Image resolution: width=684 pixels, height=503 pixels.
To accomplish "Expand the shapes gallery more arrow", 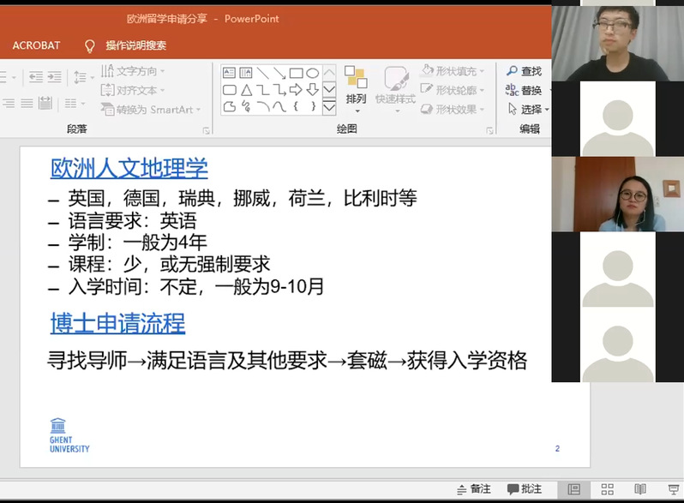I will click(x=329, y=107).
